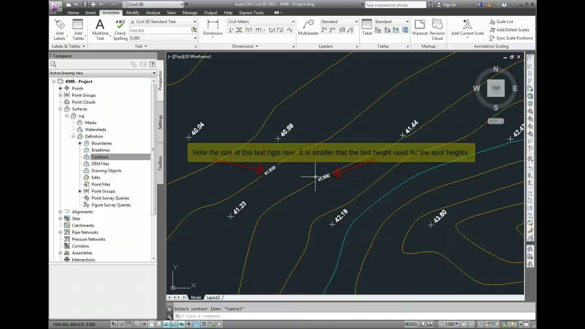Select the Multileader tool
This screenshot has width=585, height=329.
coord(308,28)
